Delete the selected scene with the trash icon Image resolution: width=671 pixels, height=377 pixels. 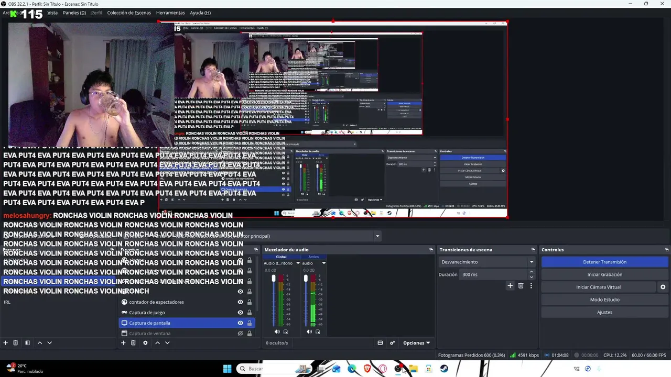(16, 343)
